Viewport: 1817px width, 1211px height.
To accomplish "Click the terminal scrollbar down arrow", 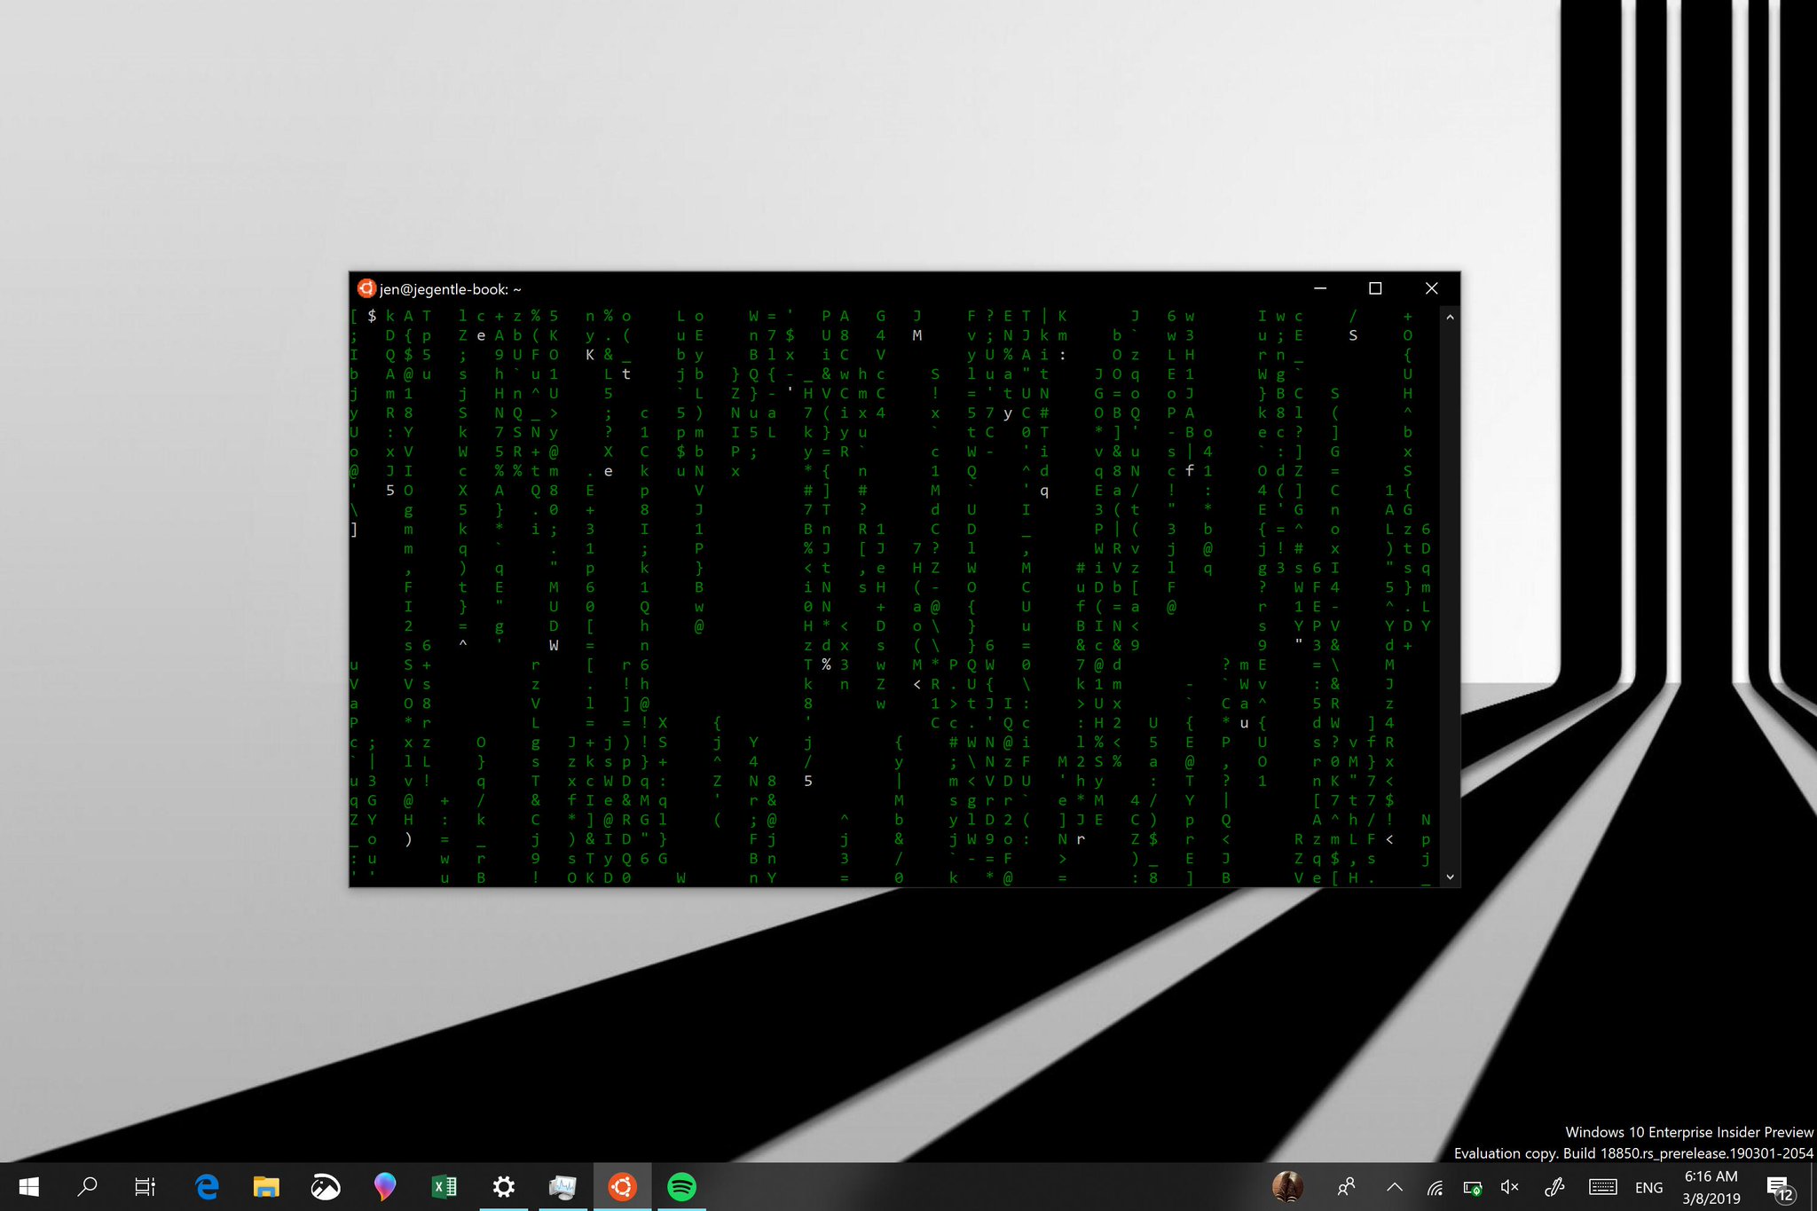I will (1450, 877).
